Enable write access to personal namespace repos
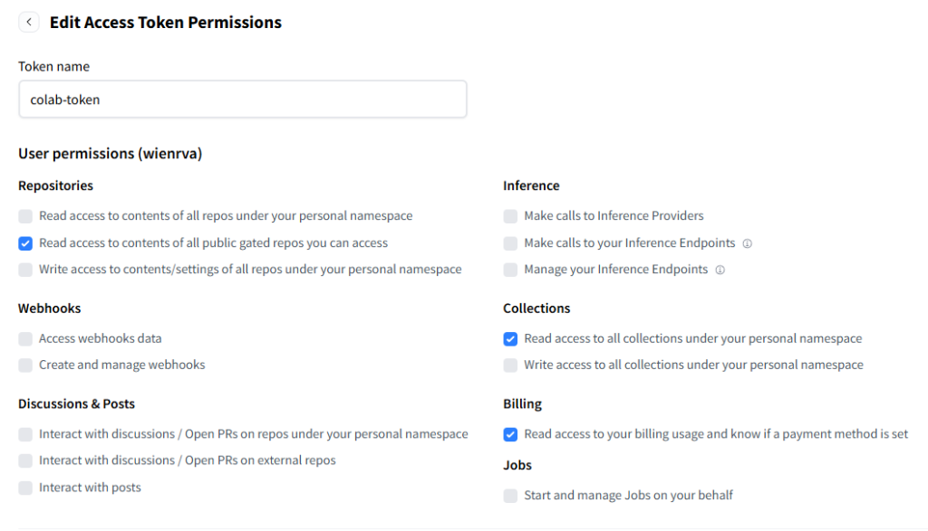Image resolution: width=928 pixels, height=531 pixels. tap(25, 270)
